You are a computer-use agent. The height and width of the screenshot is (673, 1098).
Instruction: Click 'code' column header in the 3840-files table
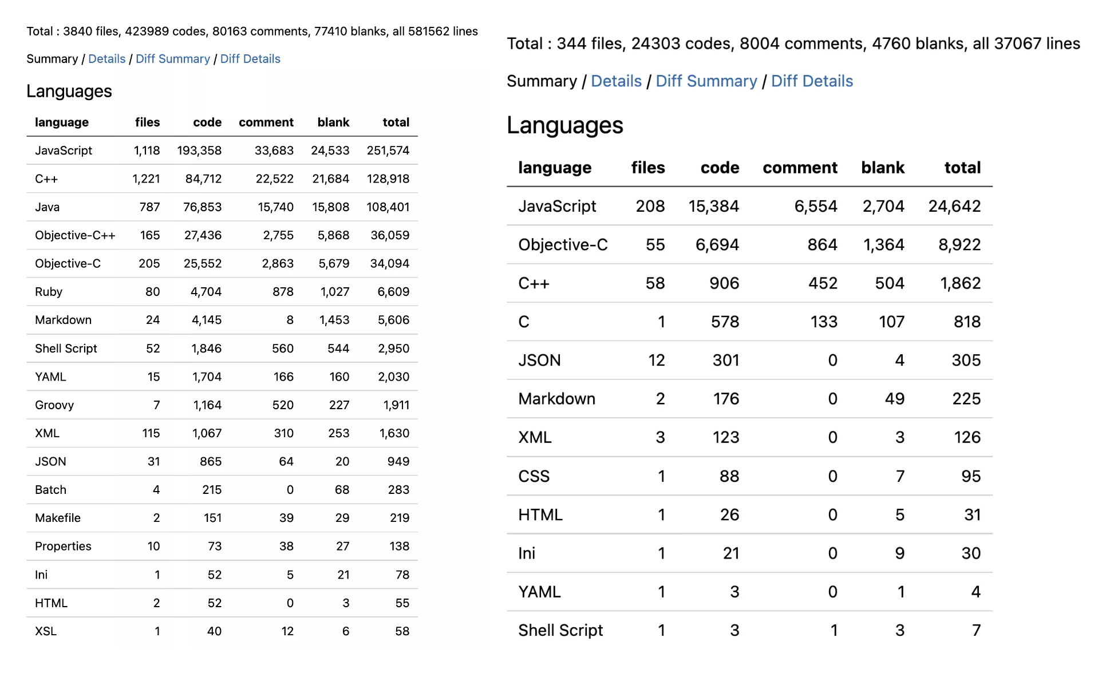click(207, 122)
